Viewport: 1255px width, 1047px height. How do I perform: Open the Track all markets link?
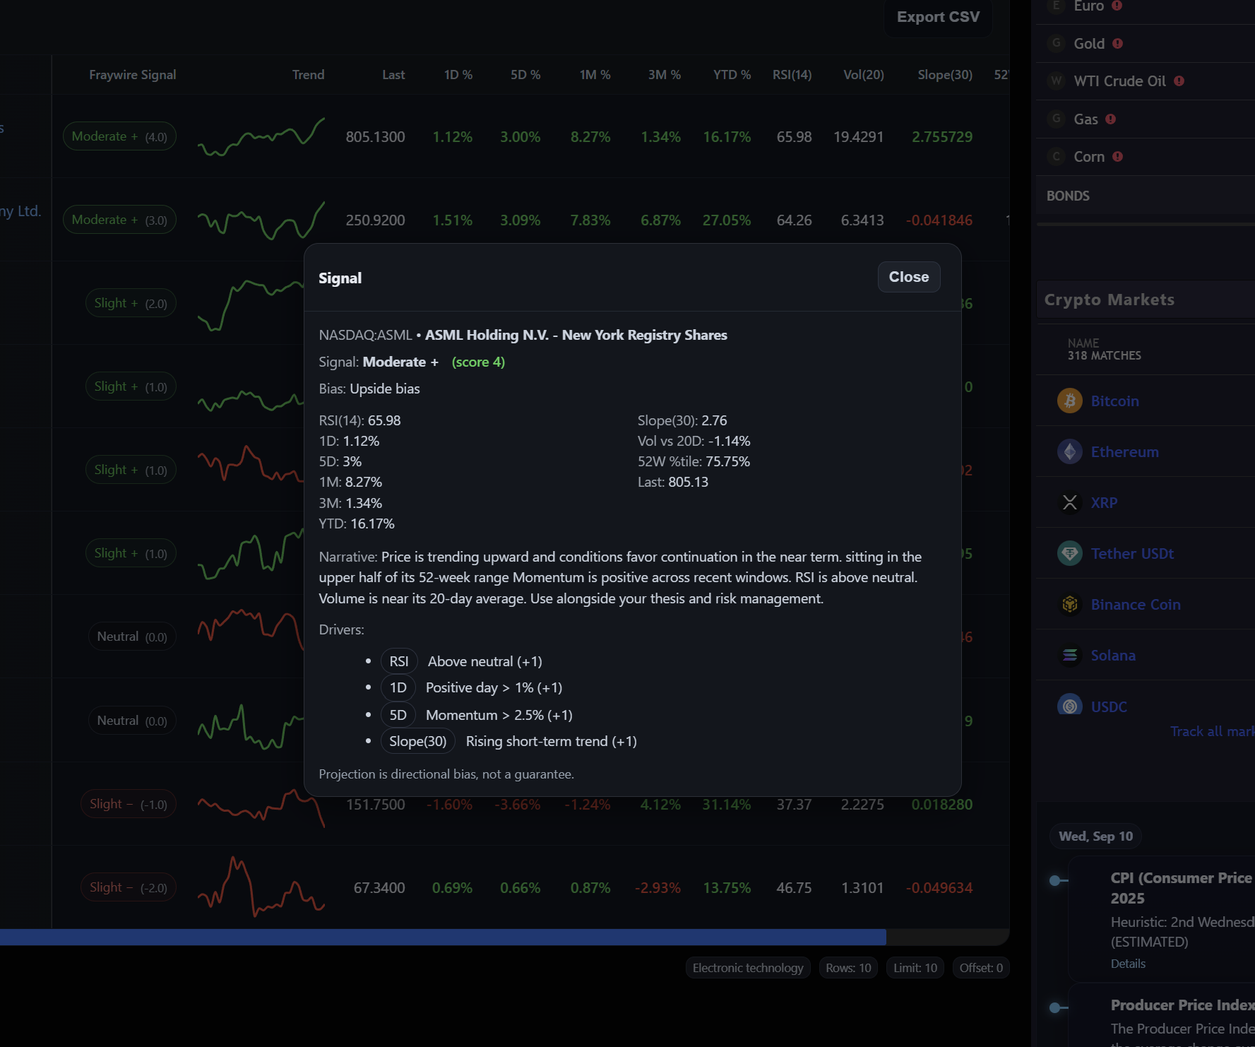1211,731
